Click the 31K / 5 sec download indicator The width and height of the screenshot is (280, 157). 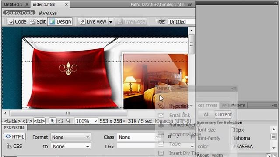[x=140, y=121]
